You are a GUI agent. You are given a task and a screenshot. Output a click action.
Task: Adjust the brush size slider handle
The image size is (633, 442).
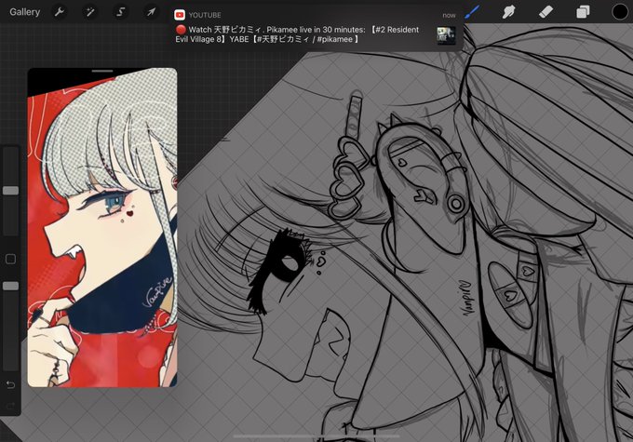coord(11,191)
